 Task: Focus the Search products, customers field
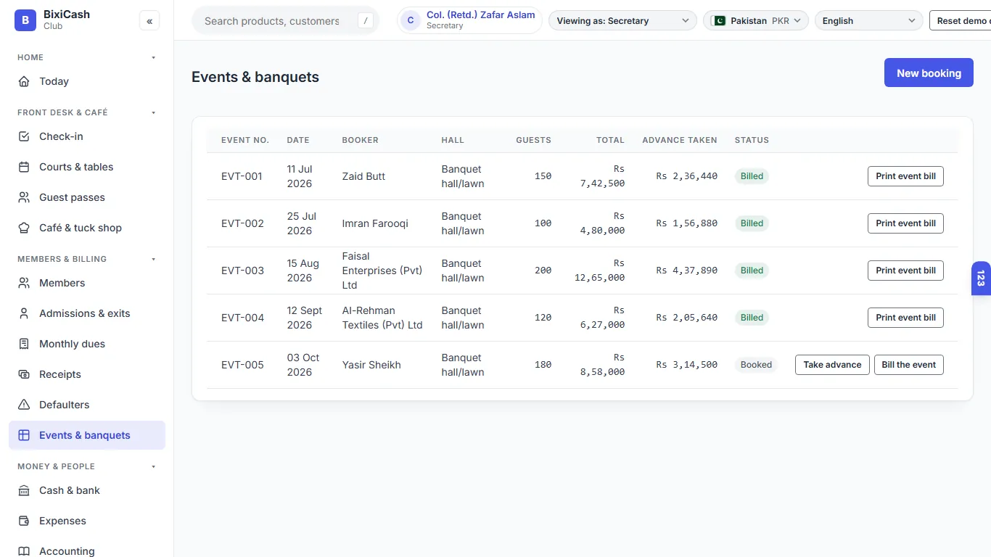coord(285,21)
